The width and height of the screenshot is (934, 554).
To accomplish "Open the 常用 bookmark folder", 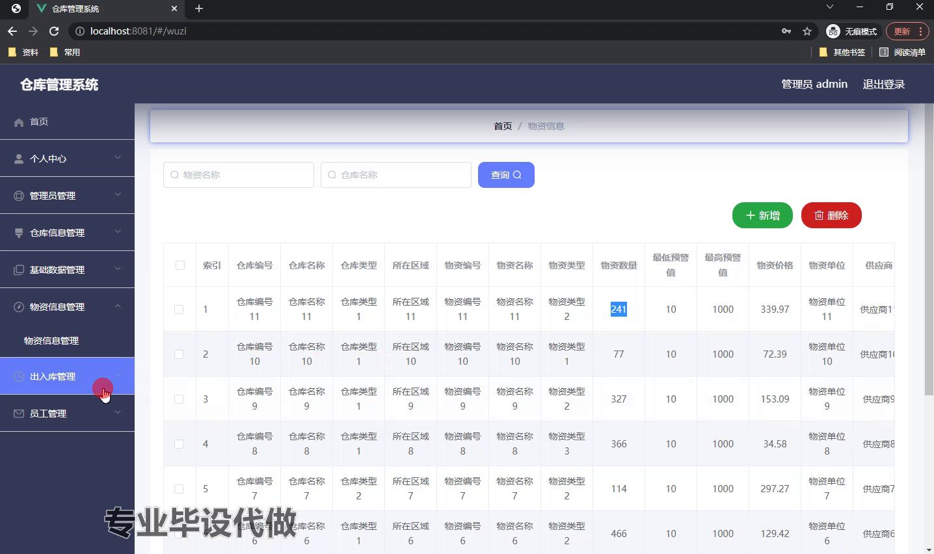I will pyautogui.click(x=65, y=52).
